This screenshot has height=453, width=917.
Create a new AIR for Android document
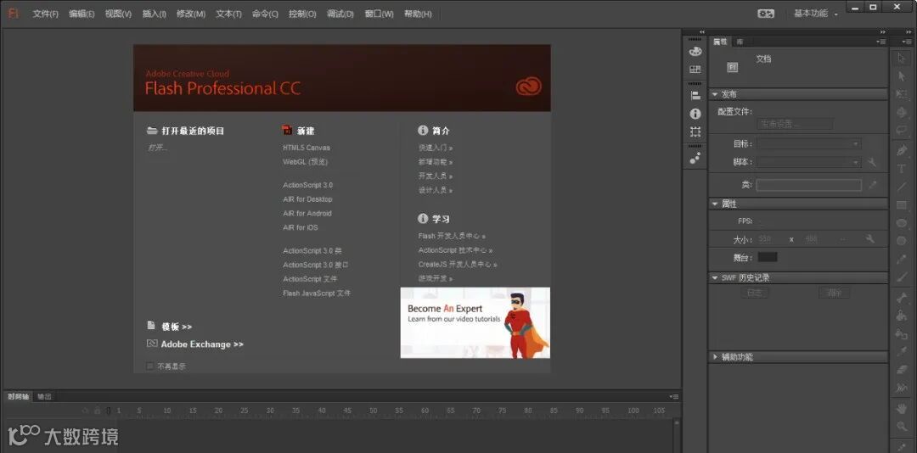[307, 213]
